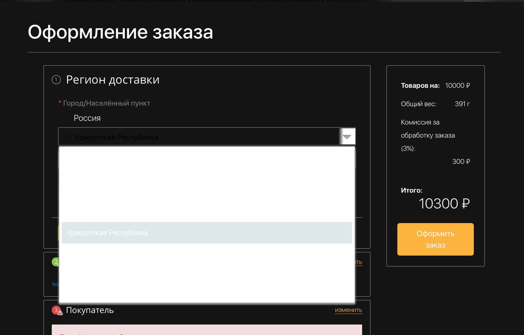Click the 'Итого:' label
Image resolution: width=524 pixels, height=335 pixels.
pos(412,190)
